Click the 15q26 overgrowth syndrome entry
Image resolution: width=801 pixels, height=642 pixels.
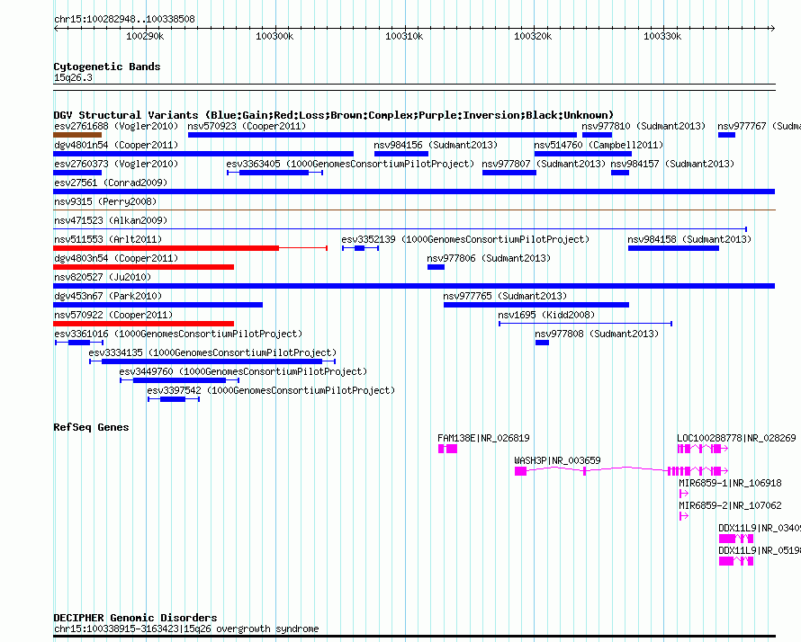point(186,629)
